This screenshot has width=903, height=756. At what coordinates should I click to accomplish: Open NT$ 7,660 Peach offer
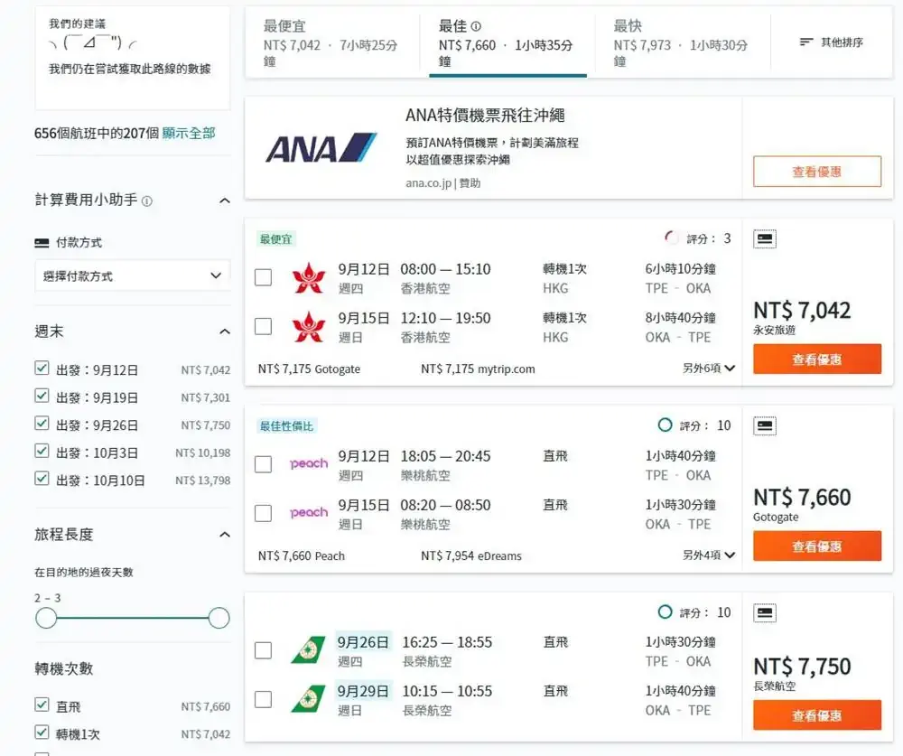click(302, 556)
